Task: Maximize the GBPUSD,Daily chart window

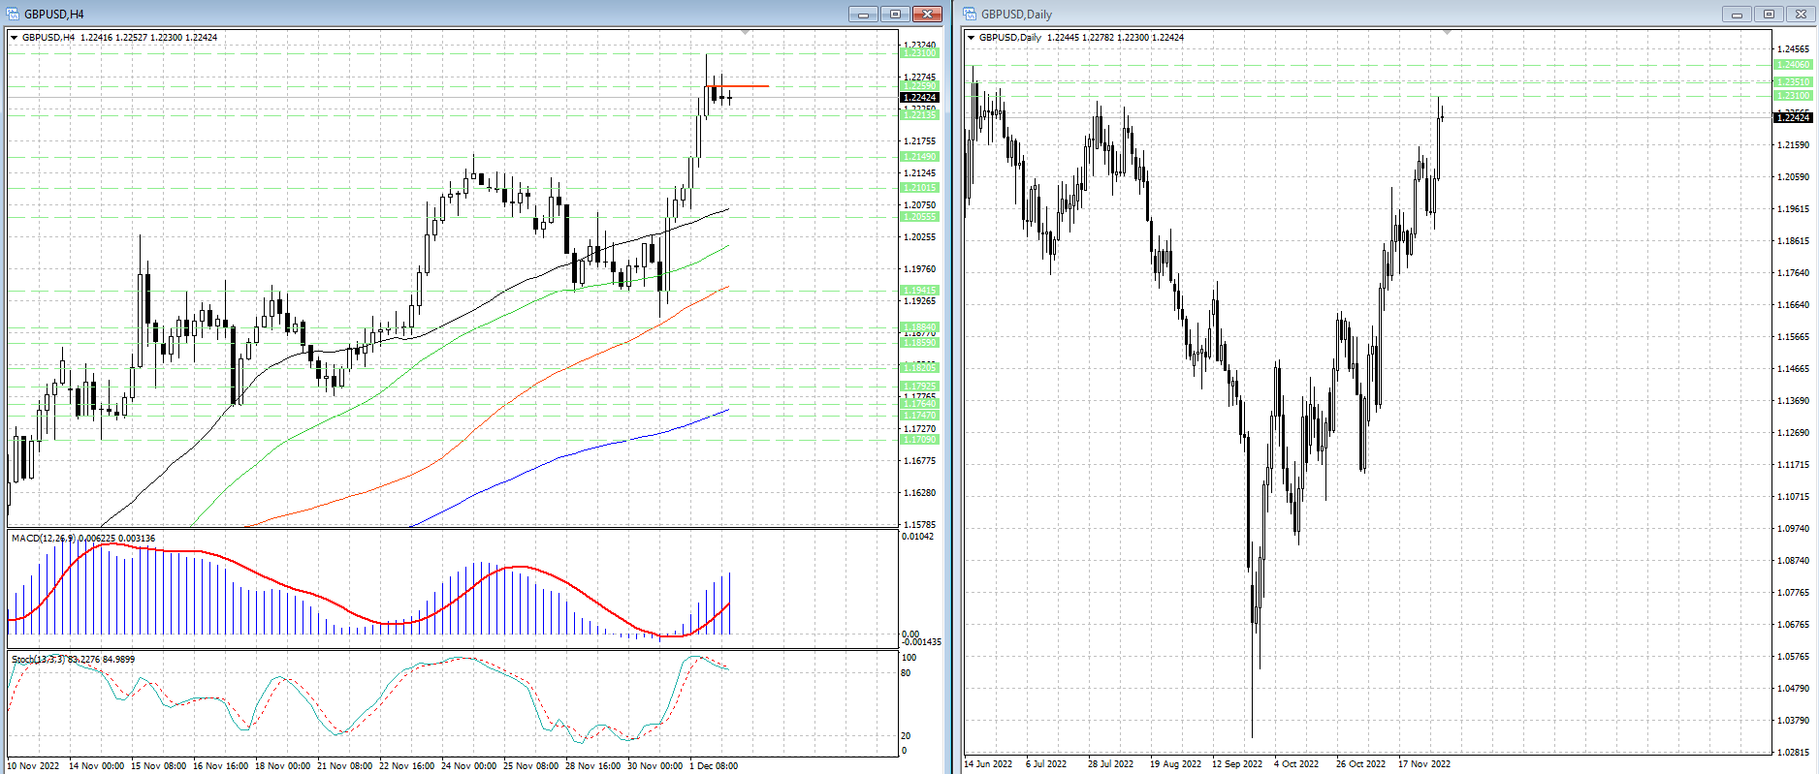Action: point(1769,14)
